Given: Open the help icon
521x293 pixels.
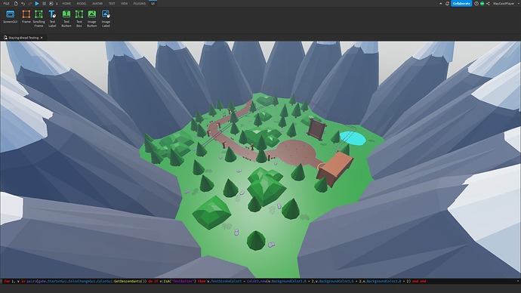Looking at the screenshot, I should [476, 3].
